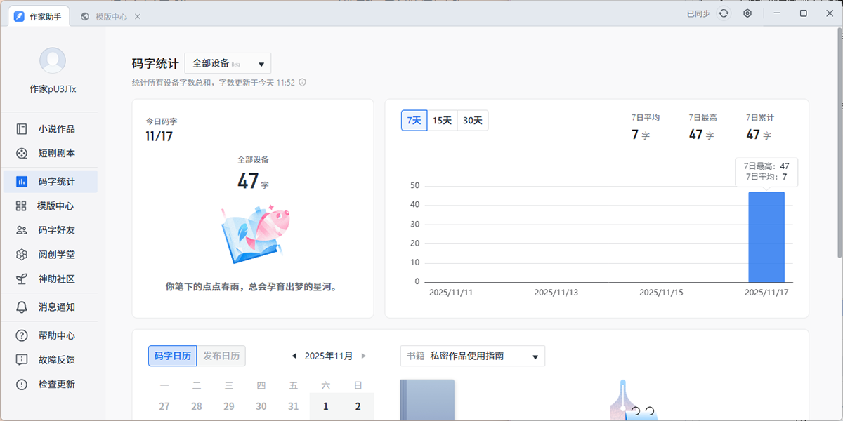Click 检查更新 in the sidebar
843x421 pixels.
point(56,385)
